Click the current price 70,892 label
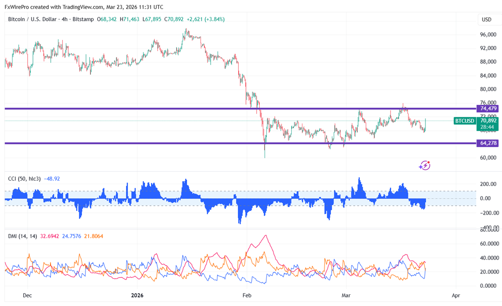The image size is (502, 306). pyautogui.click(x=487, y=120)
